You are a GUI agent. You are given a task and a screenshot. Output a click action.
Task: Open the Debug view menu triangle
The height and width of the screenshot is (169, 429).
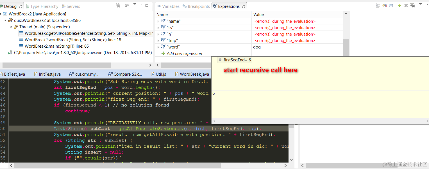pos(135,4)
